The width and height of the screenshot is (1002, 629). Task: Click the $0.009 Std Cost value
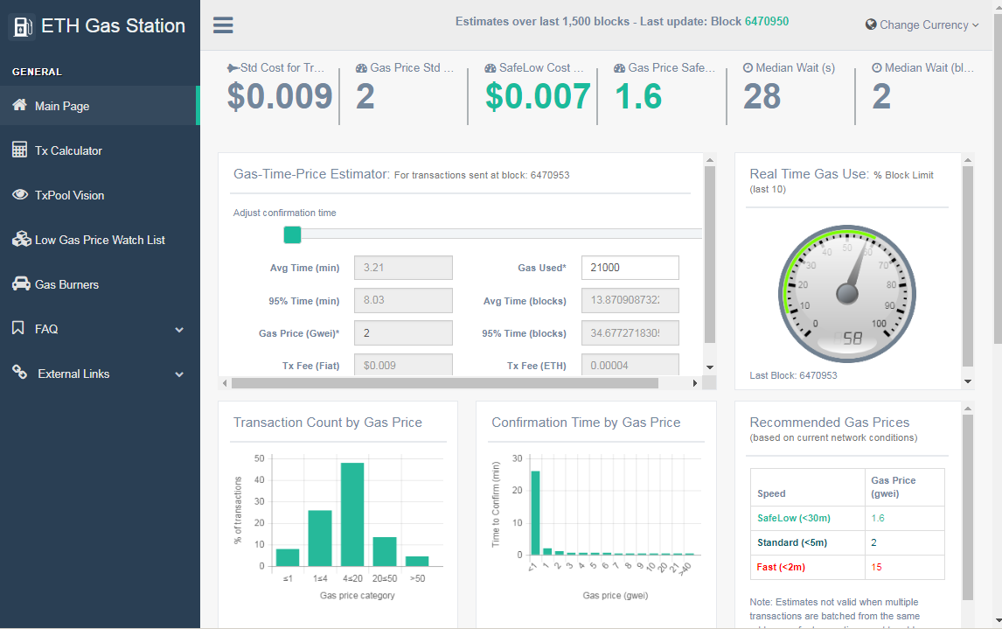(280, 97)
